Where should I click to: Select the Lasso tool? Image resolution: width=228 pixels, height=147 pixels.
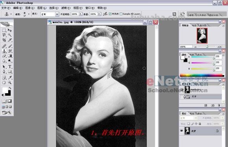[4, 35]
